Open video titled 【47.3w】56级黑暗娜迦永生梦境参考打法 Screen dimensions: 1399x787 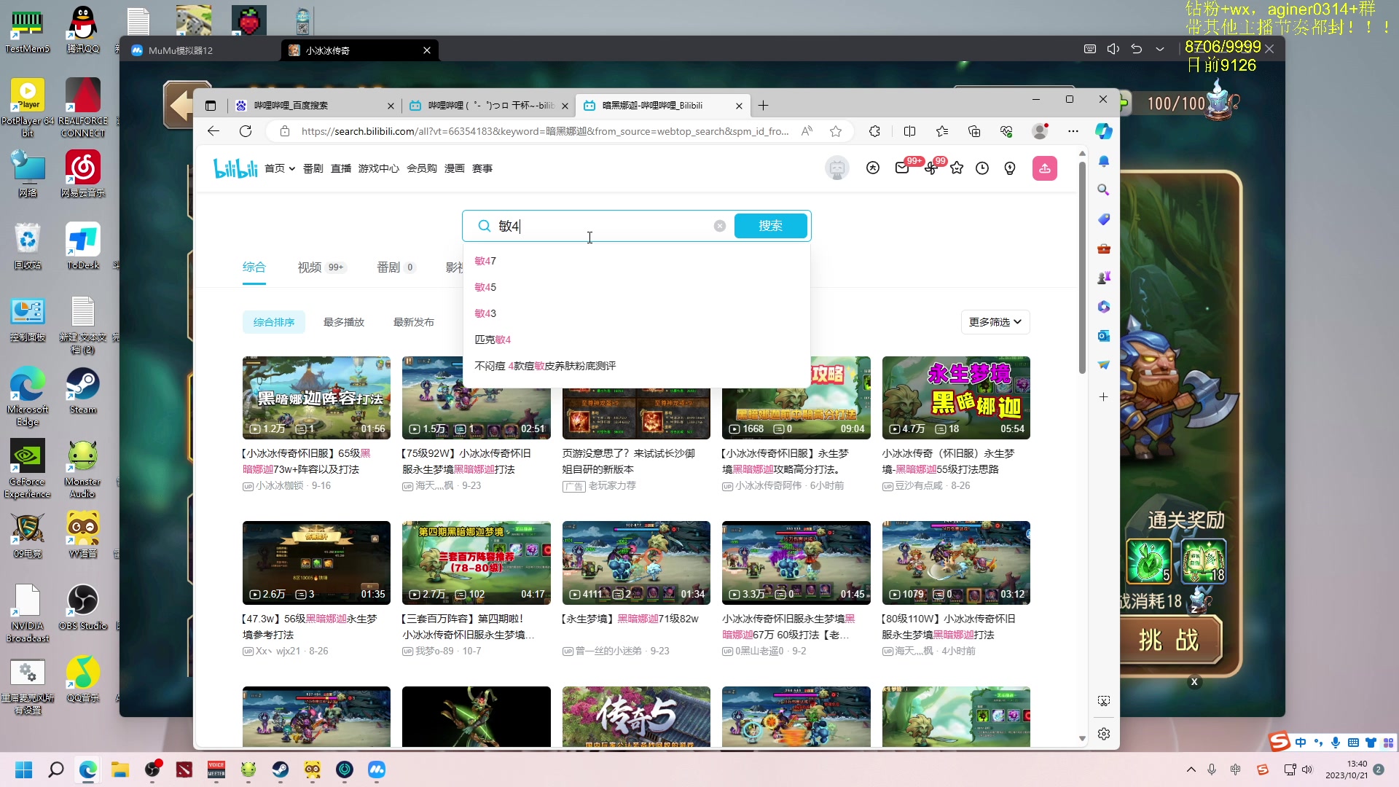310,627
